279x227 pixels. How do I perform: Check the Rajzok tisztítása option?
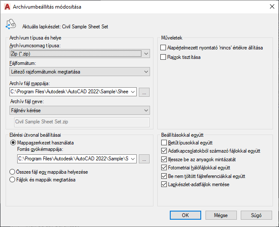163,57
